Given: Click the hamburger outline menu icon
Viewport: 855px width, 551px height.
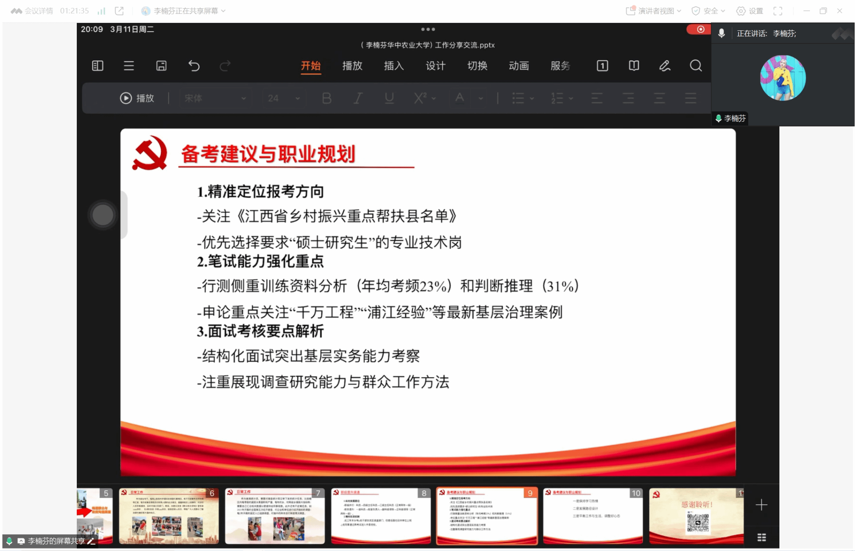Looking at the screenshot, I should tap(129, 66).
